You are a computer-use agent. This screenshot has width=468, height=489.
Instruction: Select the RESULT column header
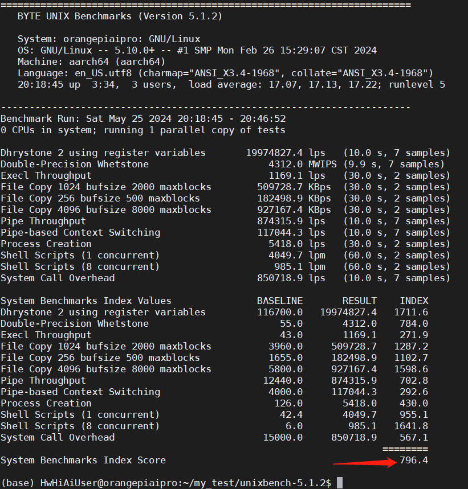coord(359,301)
